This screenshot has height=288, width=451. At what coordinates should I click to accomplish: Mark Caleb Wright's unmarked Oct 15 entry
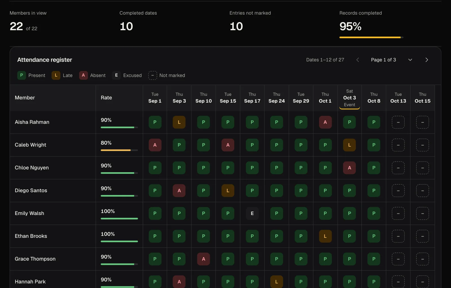pyautogui.click(x=422, y=145)
